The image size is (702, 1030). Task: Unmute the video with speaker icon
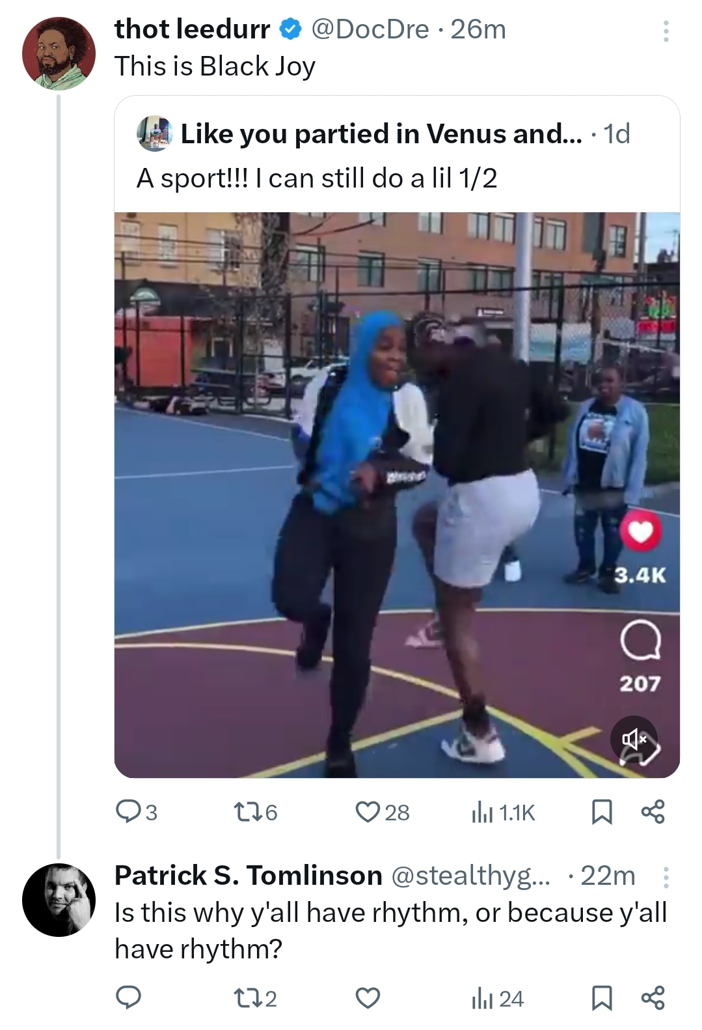click(634, 739)
